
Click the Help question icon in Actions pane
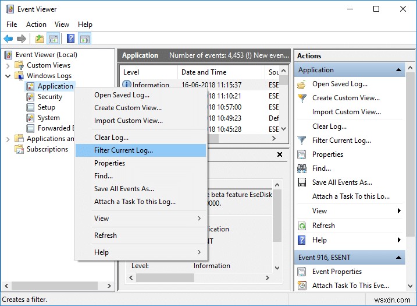tap(302, 240)
